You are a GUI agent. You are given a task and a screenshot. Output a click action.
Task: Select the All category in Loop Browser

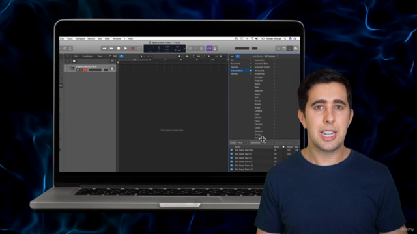pyautogui.click(x=241, y=60)
